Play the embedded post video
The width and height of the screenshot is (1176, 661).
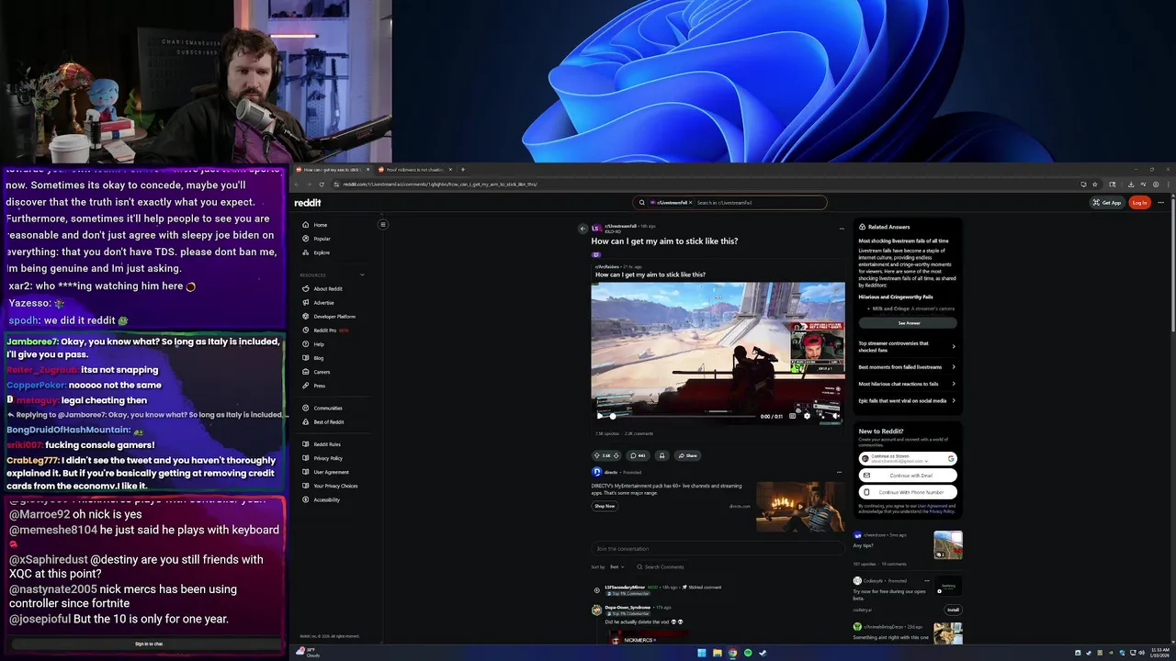pos(600,416)
